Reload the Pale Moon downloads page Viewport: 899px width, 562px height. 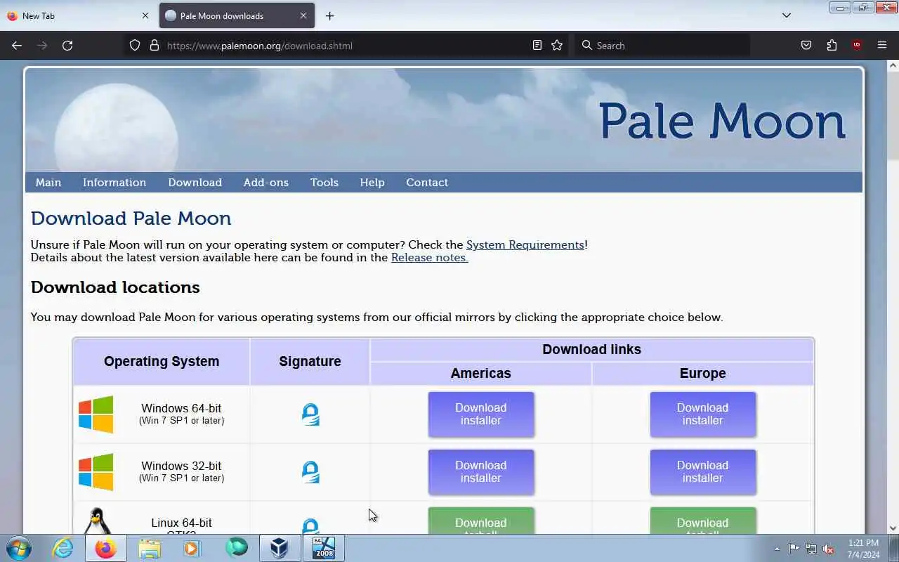[67, 46]
